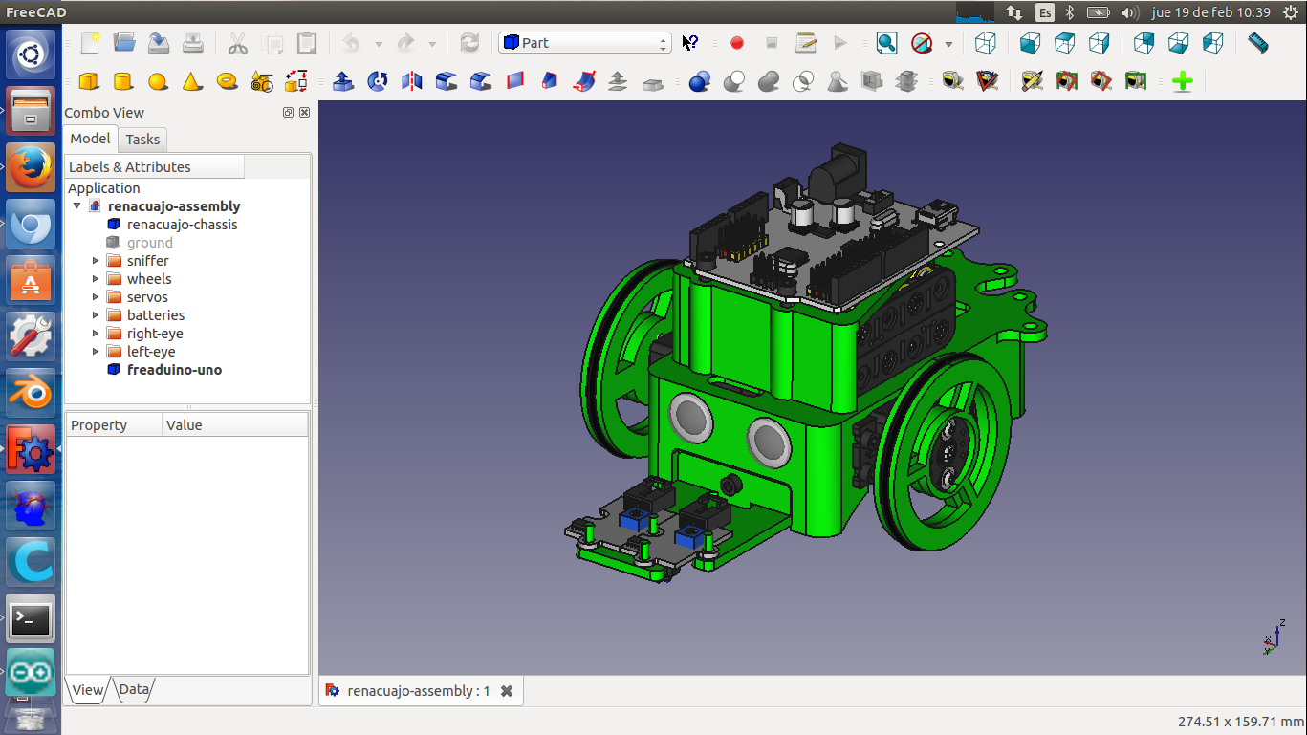Open the measure distance ruler tool
Viewport: 1307px width, 735px height.
tap(1258, 43)
